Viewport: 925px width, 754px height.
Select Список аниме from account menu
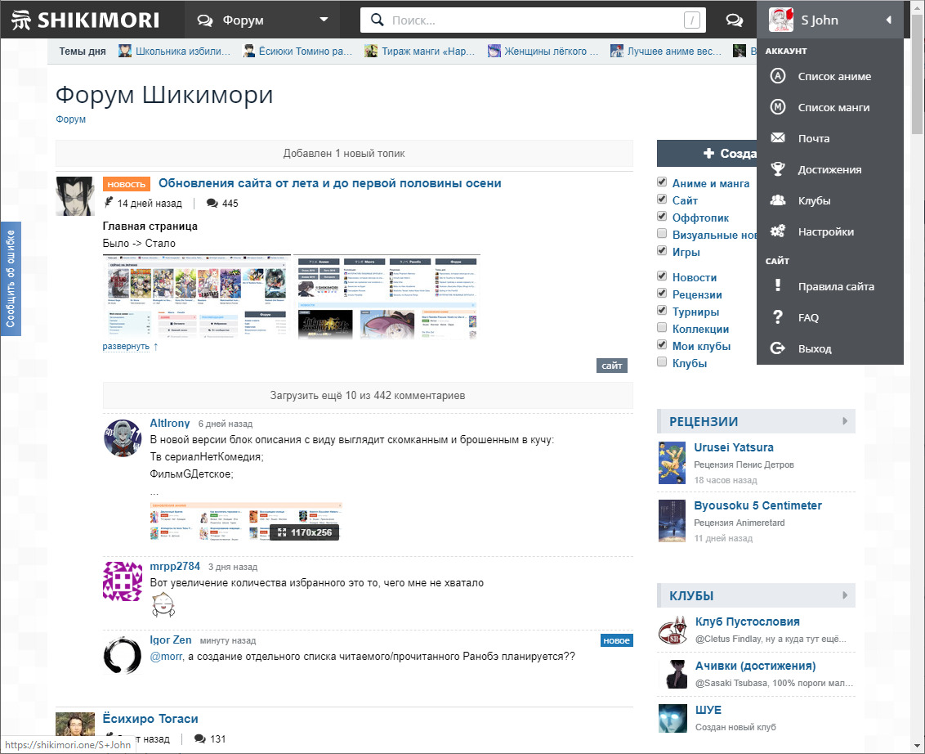pos(833,76)
